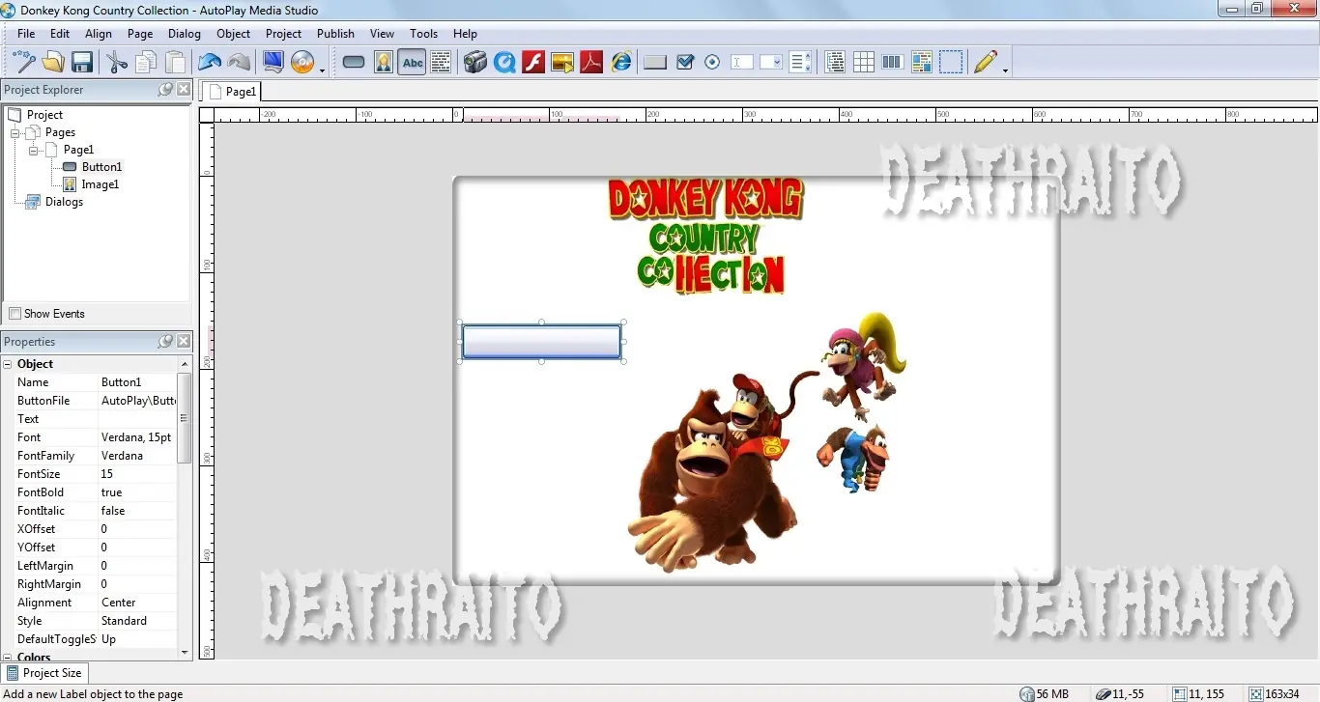Open a project with the folder icon

[53, 62]
